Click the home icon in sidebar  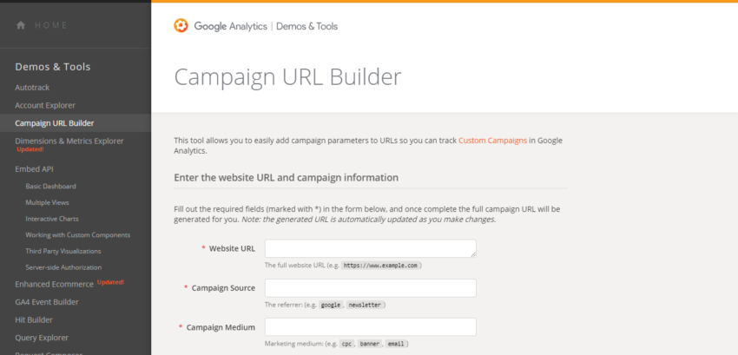21,25
